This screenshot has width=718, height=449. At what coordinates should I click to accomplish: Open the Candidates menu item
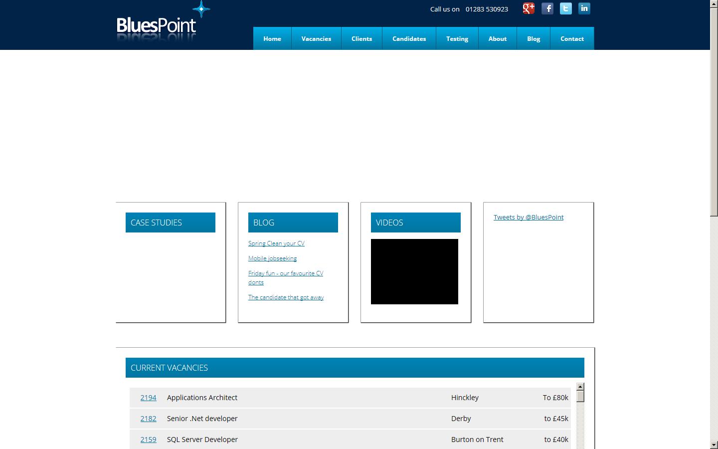[409, 38]
